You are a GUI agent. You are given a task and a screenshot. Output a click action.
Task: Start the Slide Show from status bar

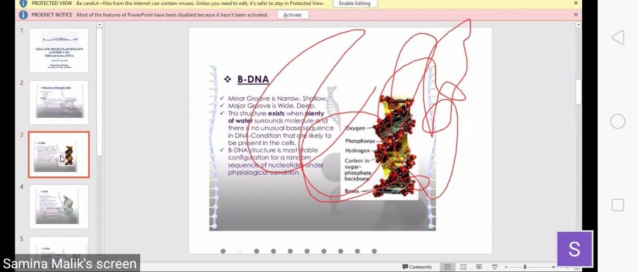pyautogui.click(x=494, y=267)
